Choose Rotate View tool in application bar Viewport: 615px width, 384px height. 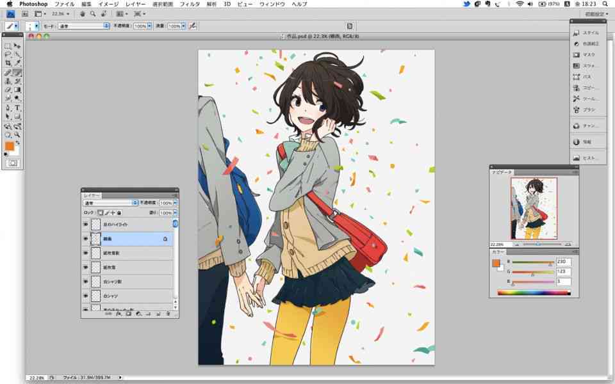(x=104, y=13)
